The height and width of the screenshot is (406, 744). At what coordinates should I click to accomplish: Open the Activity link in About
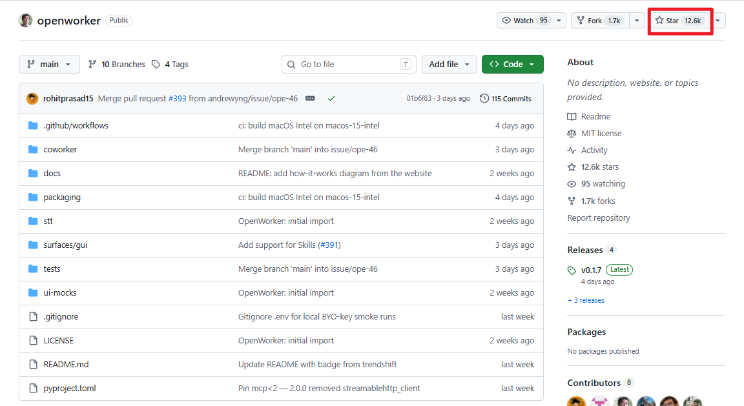coord(588,150)
